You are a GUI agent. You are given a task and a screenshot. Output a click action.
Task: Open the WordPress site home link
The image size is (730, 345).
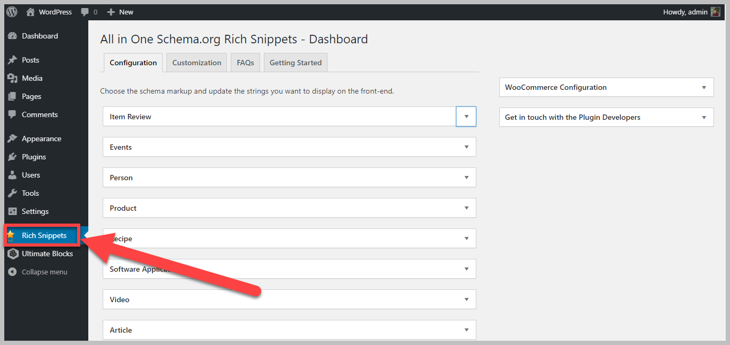point(49,12)
